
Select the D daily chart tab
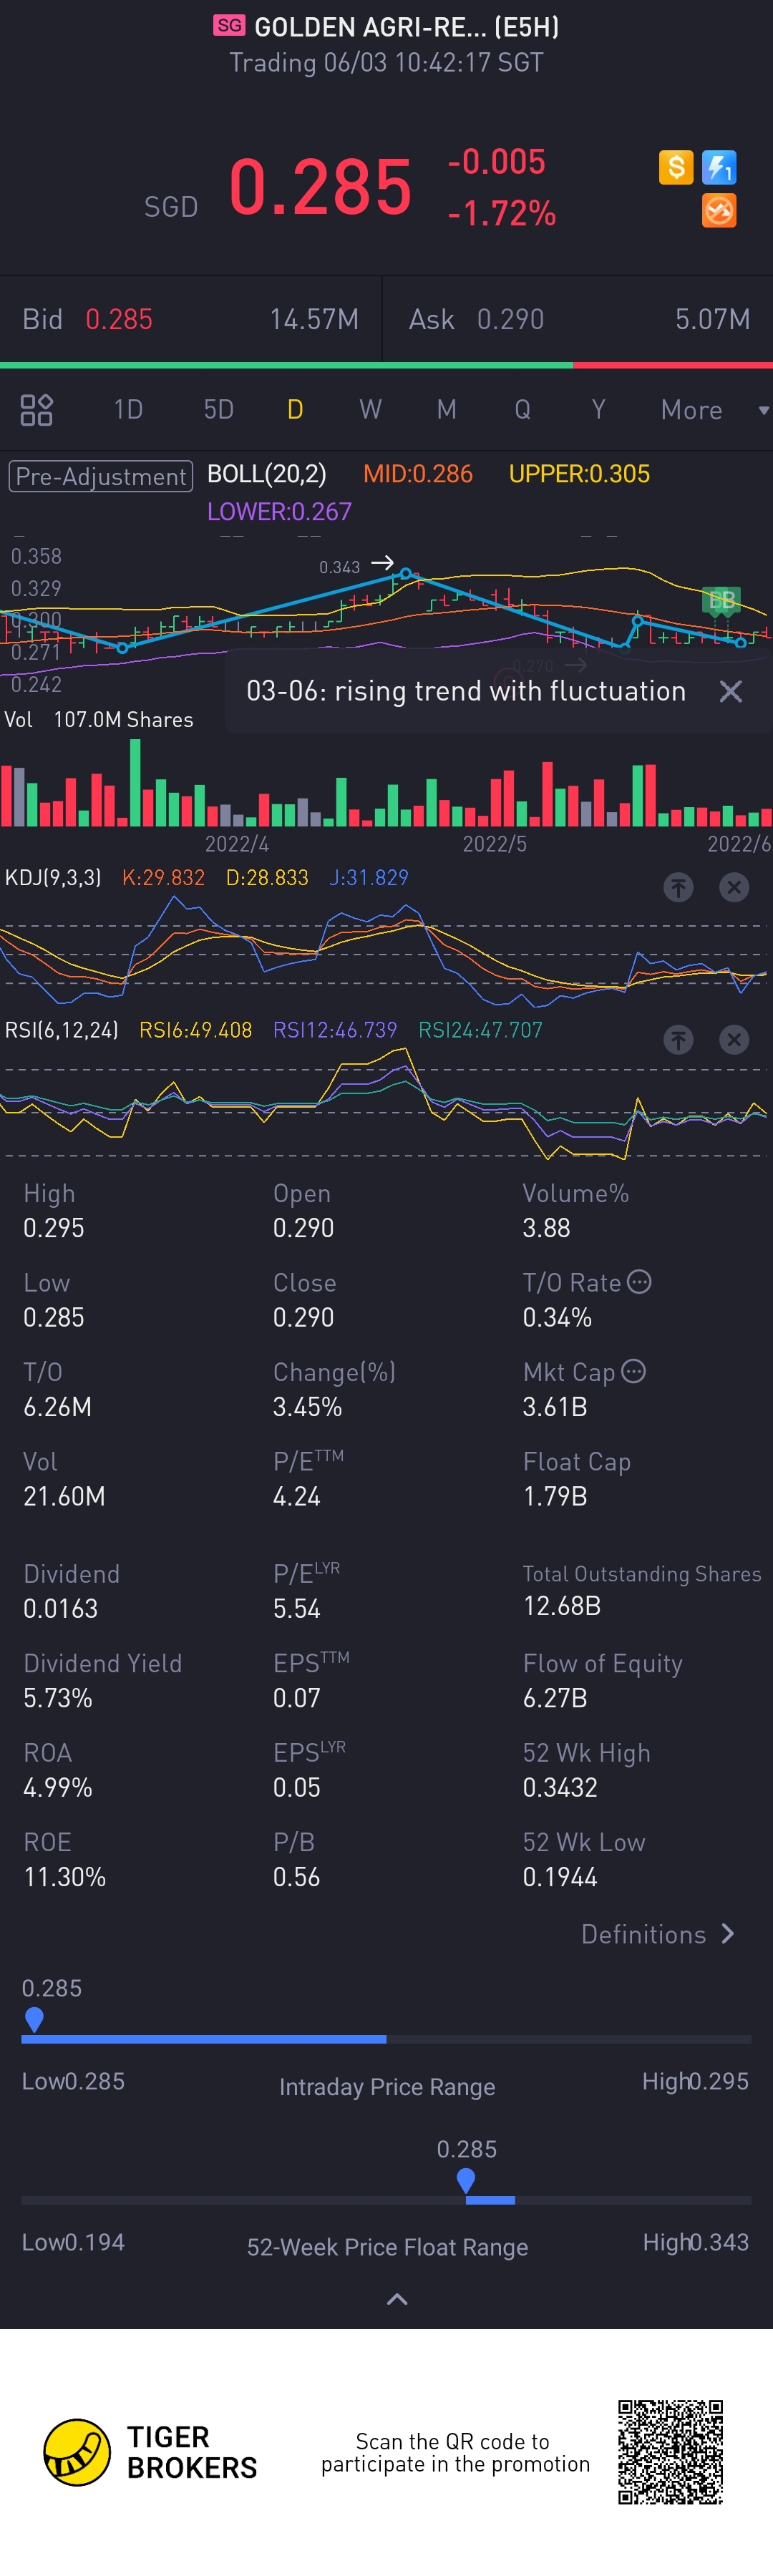coord(295,410)
